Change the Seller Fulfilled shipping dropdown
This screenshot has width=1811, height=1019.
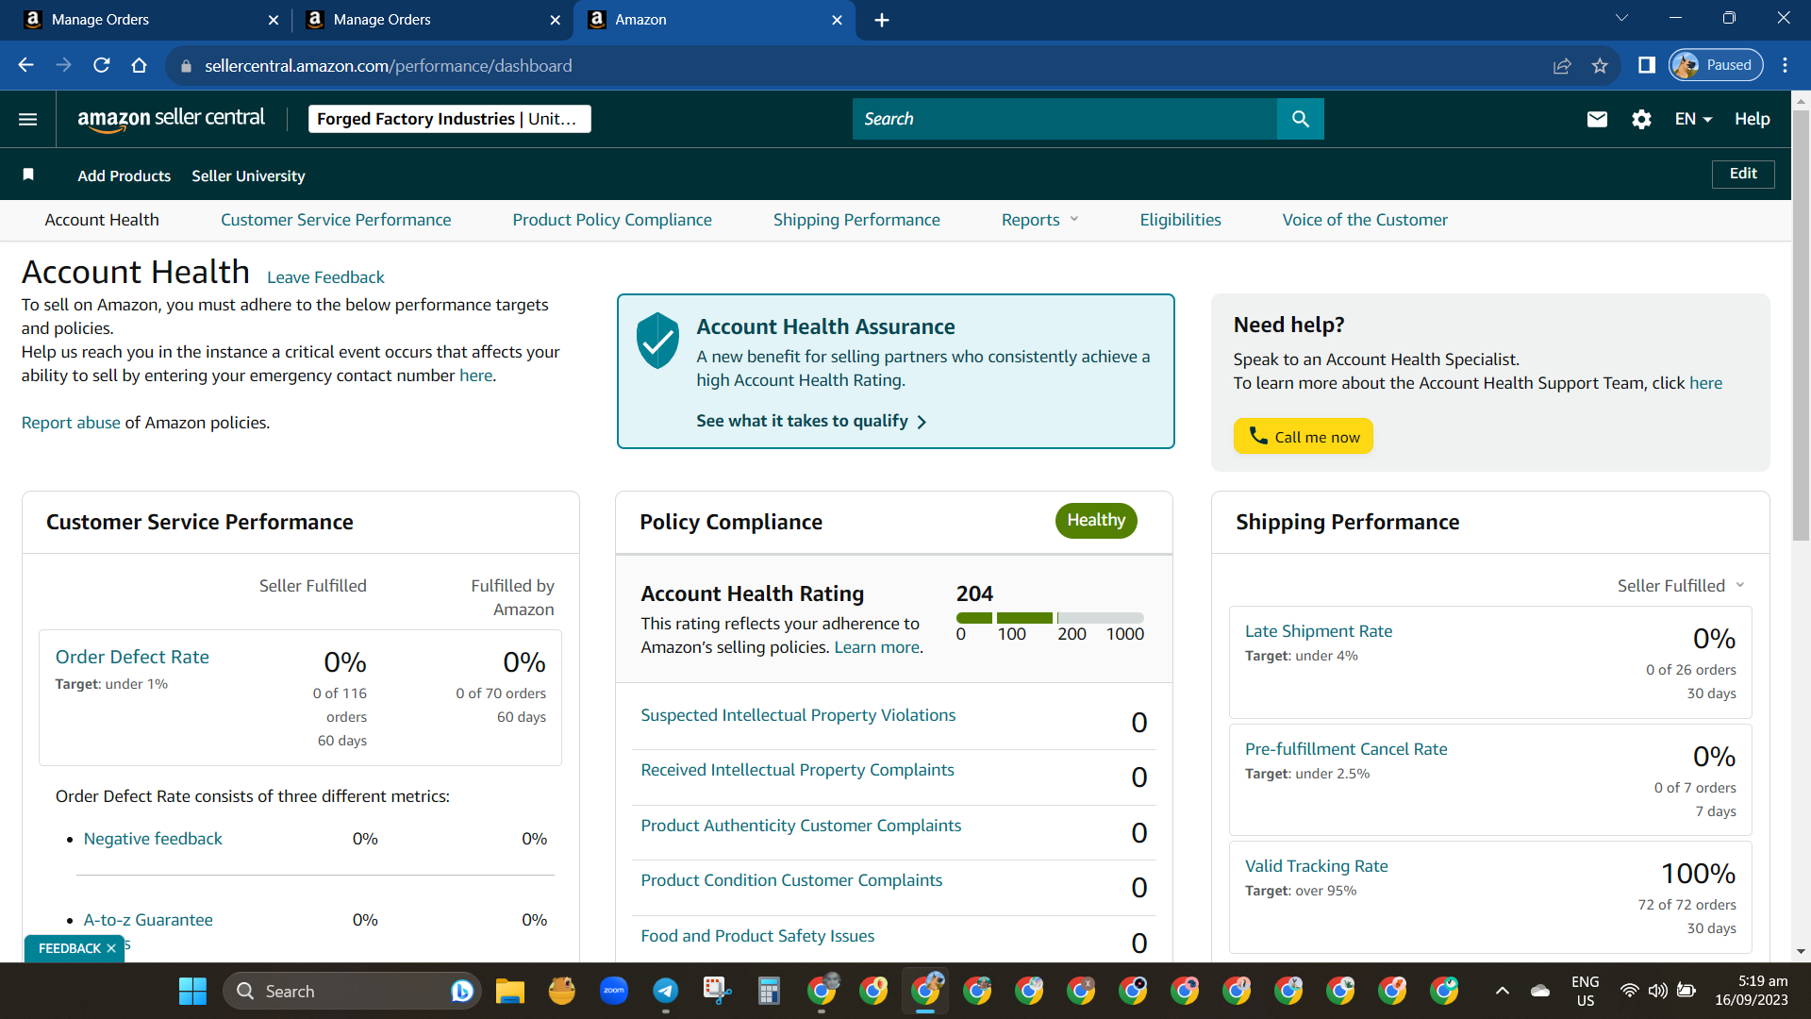click(x=1681, y=586)
